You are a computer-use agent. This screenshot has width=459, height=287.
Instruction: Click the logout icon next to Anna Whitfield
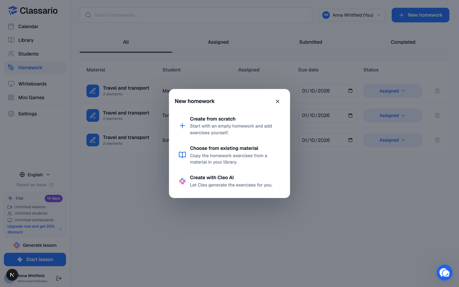tap(59, 278)
